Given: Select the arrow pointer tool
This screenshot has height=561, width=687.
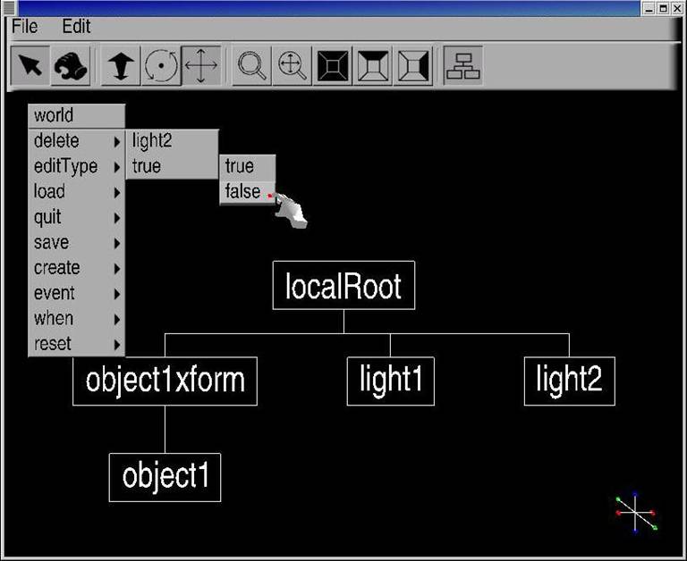Looking at the screenshot, I should pos(30,65).
